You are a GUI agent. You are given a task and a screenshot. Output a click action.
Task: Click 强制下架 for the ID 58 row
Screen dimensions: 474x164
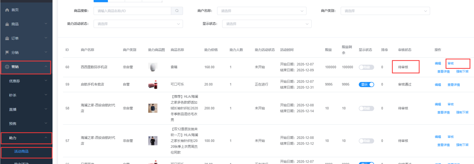pyautogui.click(x=462, y=112)
